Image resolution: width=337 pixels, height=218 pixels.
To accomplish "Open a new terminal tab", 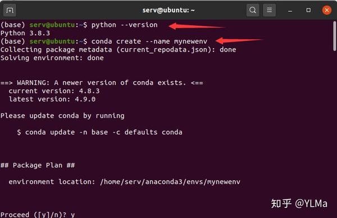I will point(10,10).
